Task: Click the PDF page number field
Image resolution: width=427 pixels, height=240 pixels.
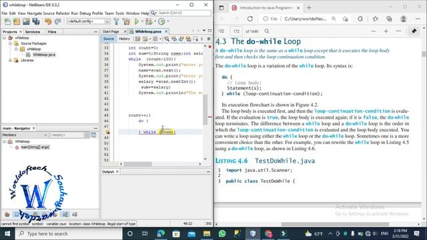Action: click(x=236, y=31)
